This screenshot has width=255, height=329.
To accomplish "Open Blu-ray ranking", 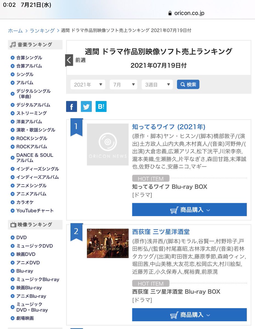I will [x=25, y=271].
